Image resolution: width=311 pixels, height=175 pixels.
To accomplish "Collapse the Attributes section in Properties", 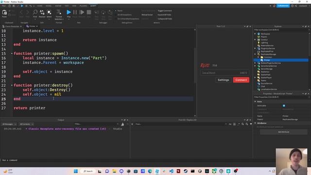I will [x=255, y=123].
